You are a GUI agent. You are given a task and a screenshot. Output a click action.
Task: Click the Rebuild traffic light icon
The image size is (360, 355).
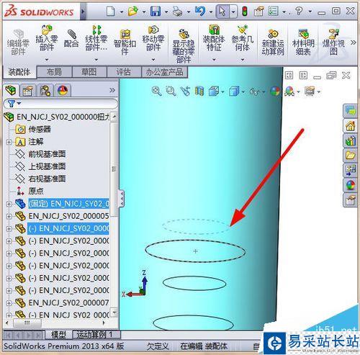pos(244,12)
